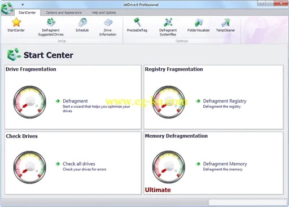Open the StartCenter star icon
The image size is (289, 207).
(x=16, y=22)
